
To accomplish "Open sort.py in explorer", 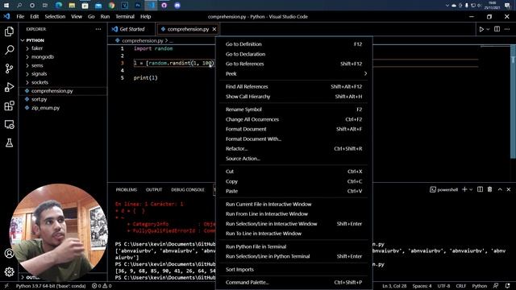I will (x=40, y=99).
